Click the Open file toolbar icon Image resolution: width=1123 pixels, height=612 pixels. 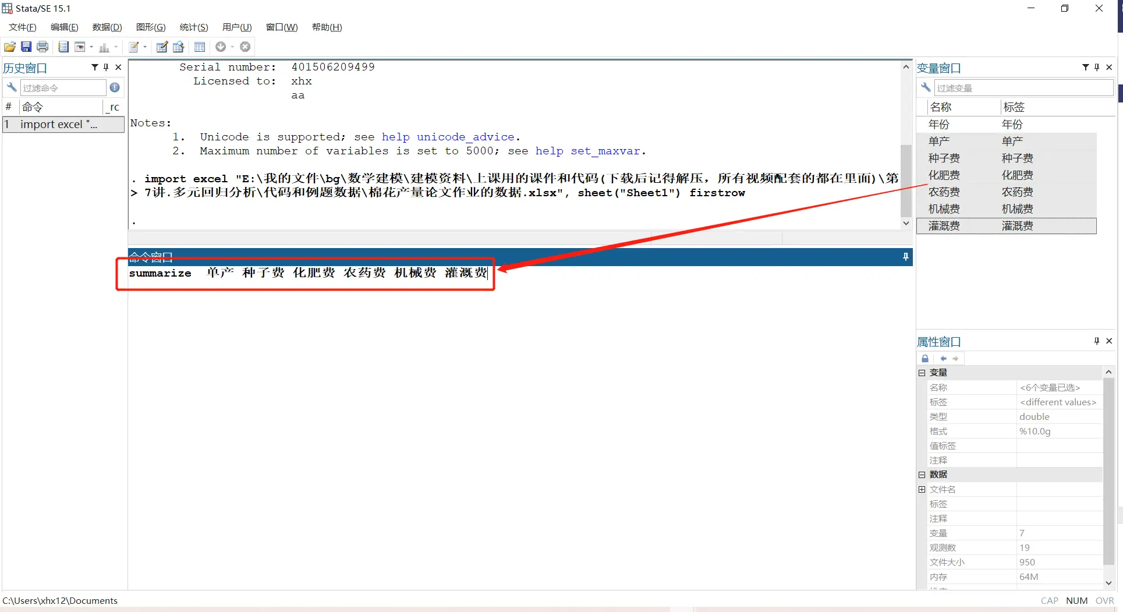point(10,47)
